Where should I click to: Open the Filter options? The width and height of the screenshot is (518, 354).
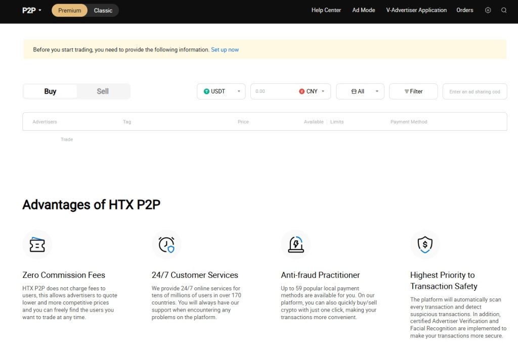[413, 91]
